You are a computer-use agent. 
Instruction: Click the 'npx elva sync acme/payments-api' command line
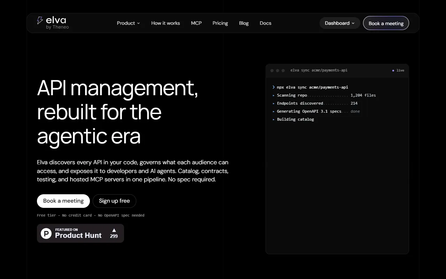(x=313, y=87)
